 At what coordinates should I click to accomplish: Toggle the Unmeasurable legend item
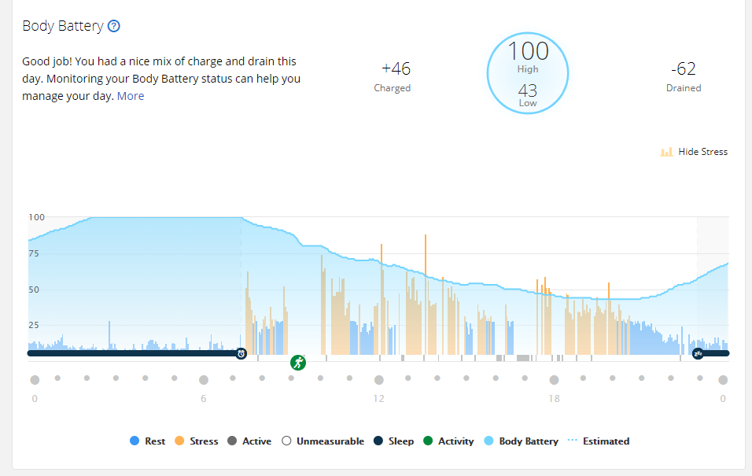pyautogui.click(x=323, y=441)
